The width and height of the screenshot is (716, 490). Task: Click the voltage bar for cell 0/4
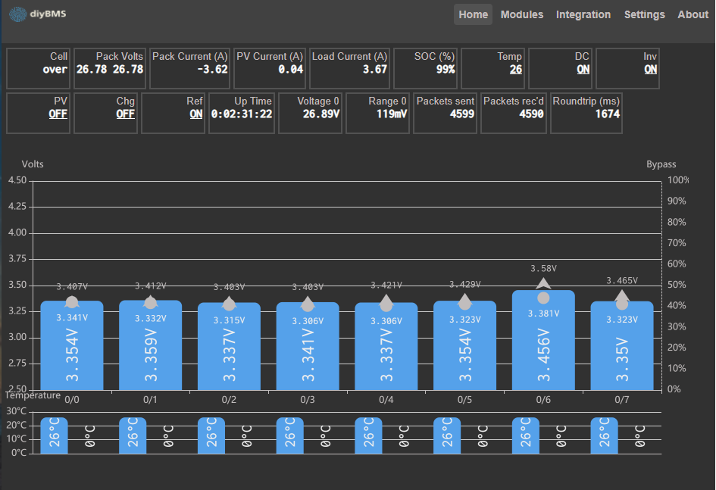point(386,346)
